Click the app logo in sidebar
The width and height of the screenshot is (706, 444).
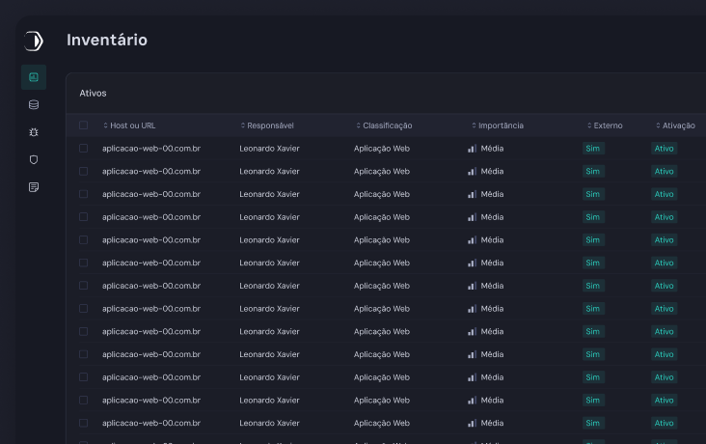click(34, 41)
